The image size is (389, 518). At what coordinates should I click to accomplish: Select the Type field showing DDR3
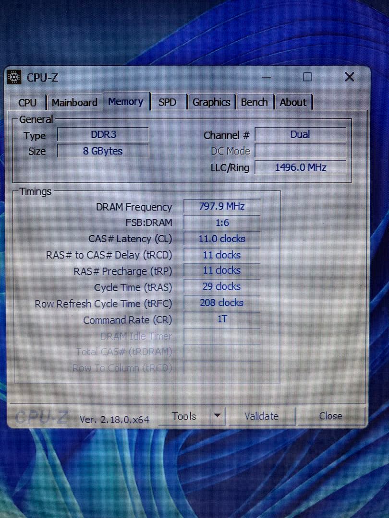(103, 135)
